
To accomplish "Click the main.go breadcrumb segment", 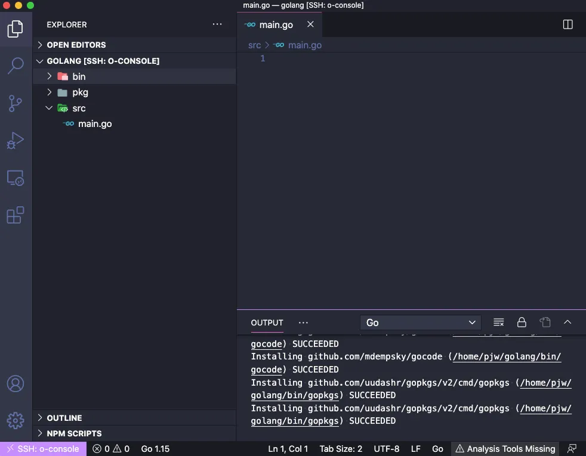I will click(x=304, y=45).
